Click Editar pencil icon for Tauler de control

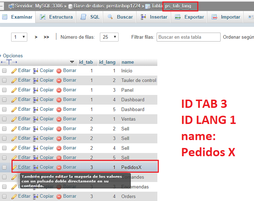point(14,81)
